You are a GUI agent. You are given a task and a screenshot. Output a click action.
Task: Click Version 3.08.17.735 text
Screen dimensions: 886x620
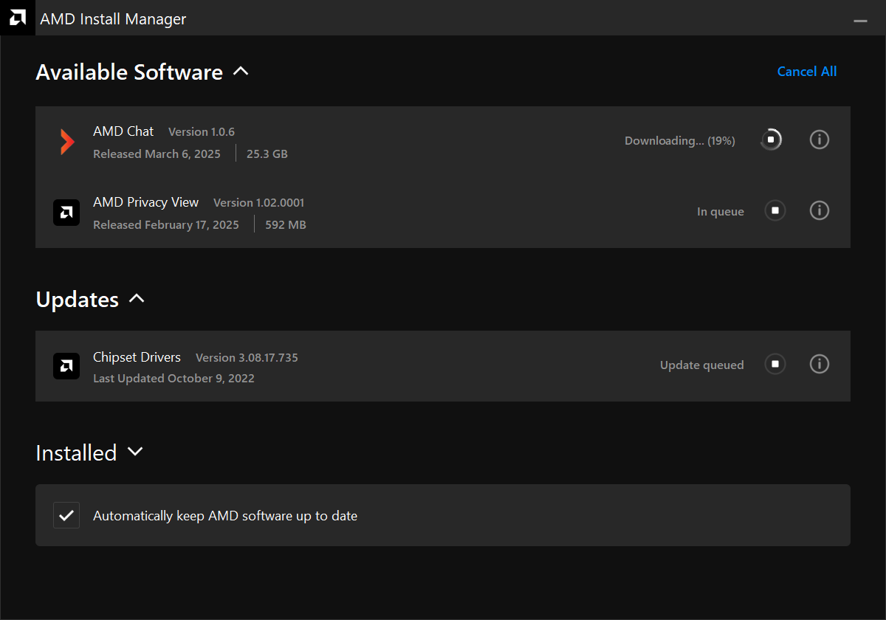click(247, 358)
